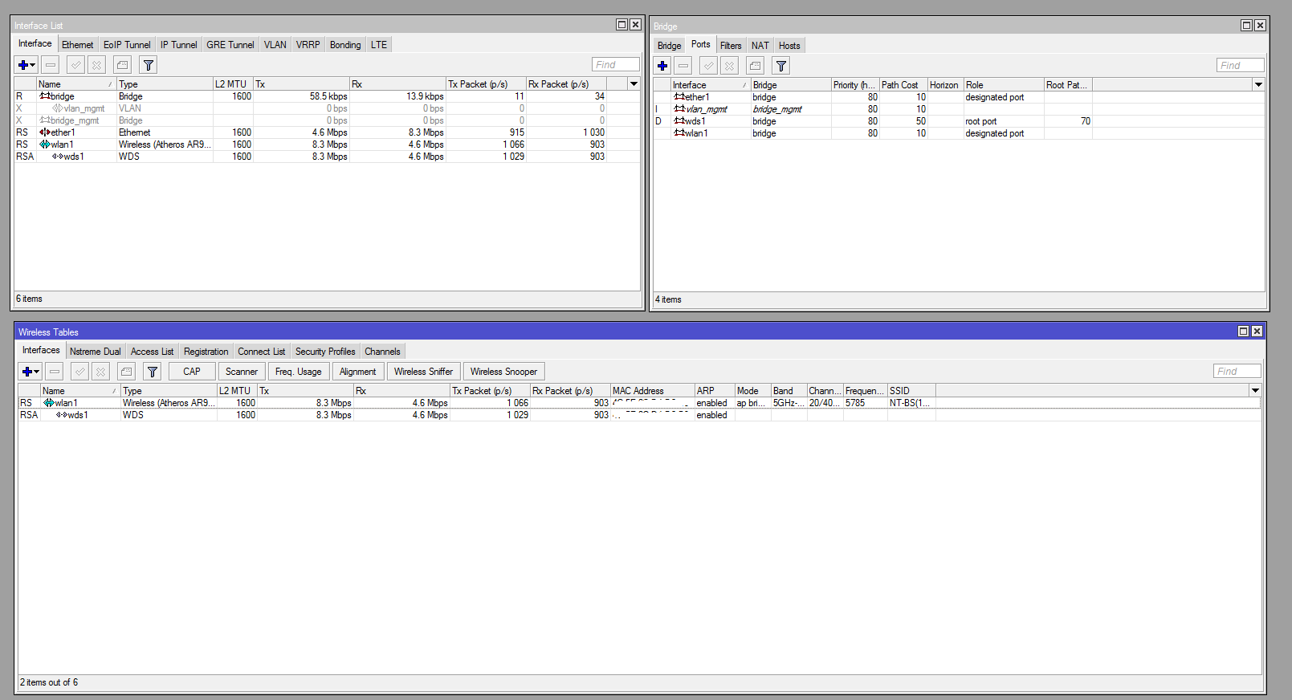Open the Security Profiles tab

click(x=325, y=352)
